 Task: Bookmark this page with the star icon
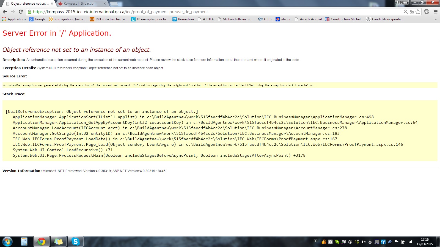418,12
